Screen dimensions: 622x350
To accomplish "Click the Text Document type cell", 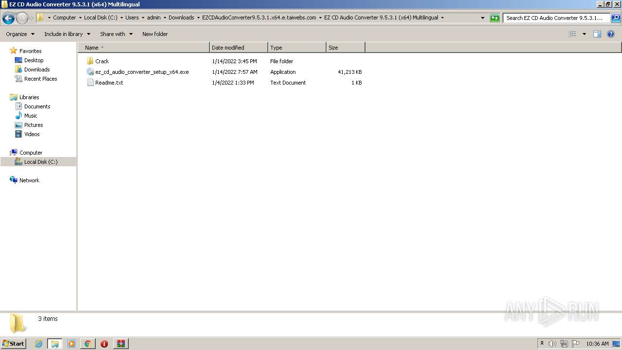I will (x=288, y=83).
